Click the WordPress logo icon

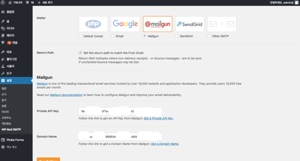[x=3, y=2]
